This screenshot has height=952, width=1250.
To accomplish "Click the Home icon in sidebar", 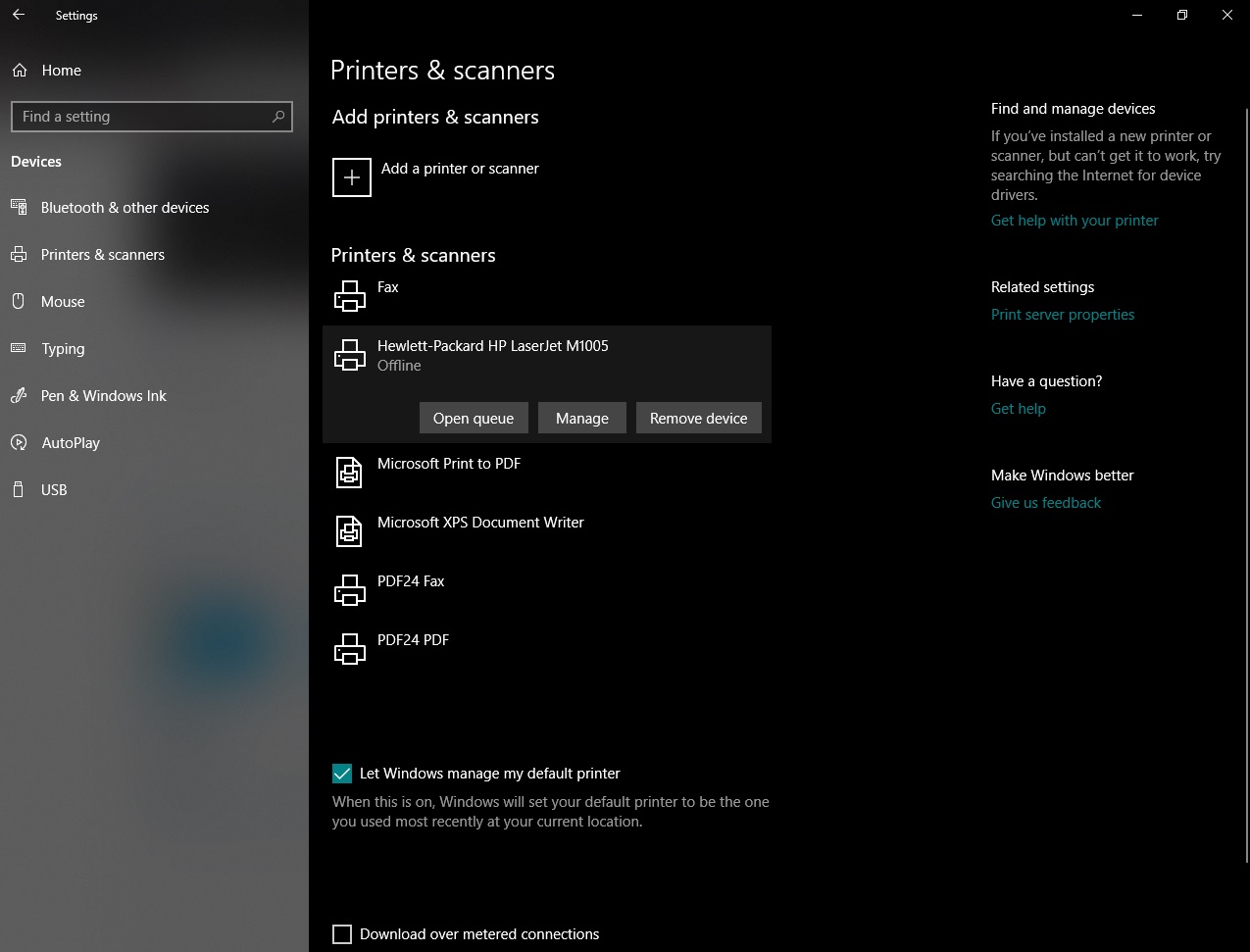I will point(20,71).
